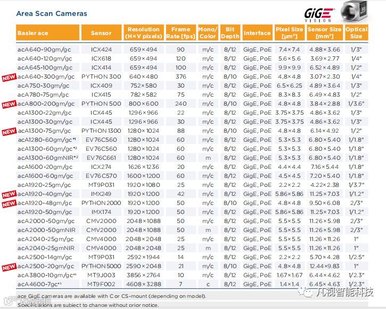
Task: Select model acA780-75gm/gc
Action: pos(43,95)
